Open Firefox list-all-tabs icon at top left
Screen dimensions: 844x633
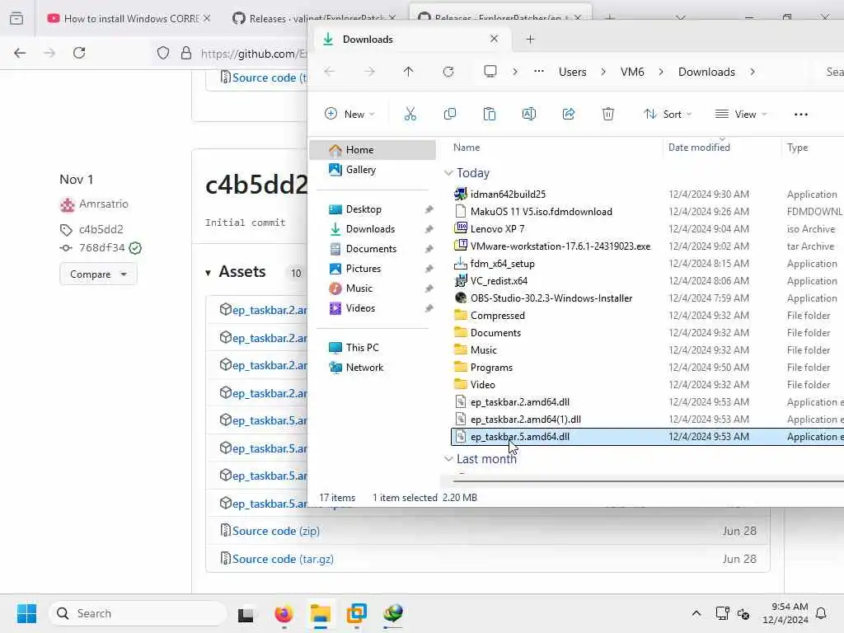point(16,18)
